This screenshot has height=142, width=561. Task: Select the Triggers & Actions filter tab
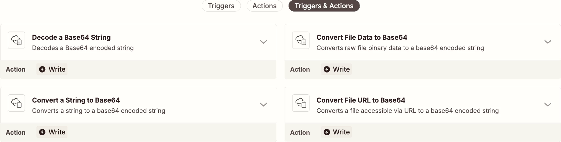click(x=324, y=6)
